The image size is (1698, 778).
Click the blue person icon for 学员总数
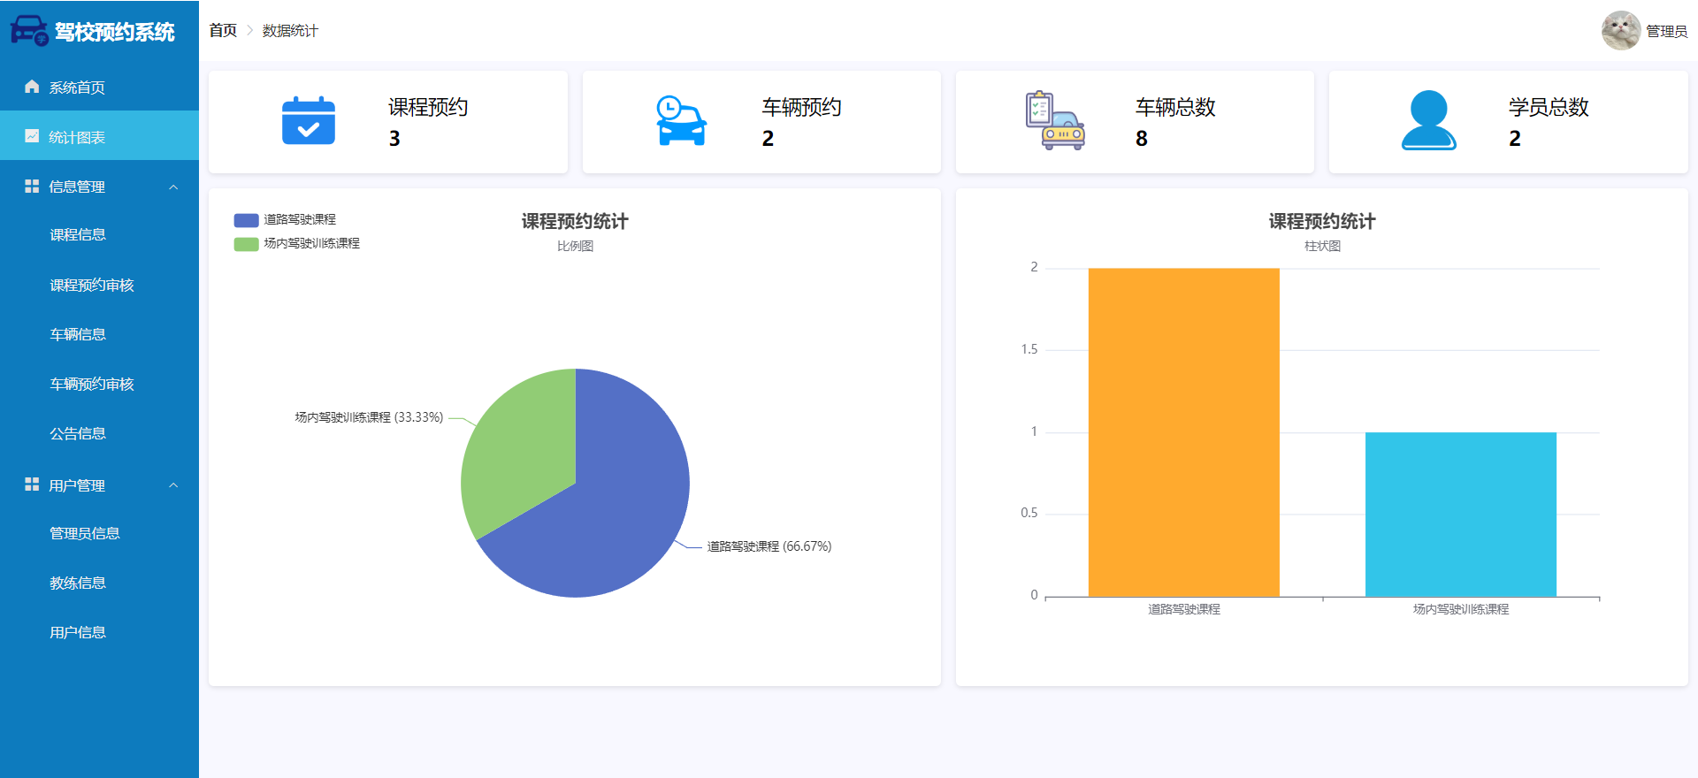click(x=1428, y=120)
